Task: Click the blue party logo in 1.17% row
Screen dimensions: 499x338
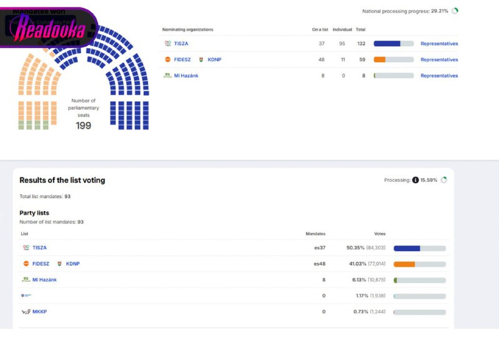Action: point(26,296)
